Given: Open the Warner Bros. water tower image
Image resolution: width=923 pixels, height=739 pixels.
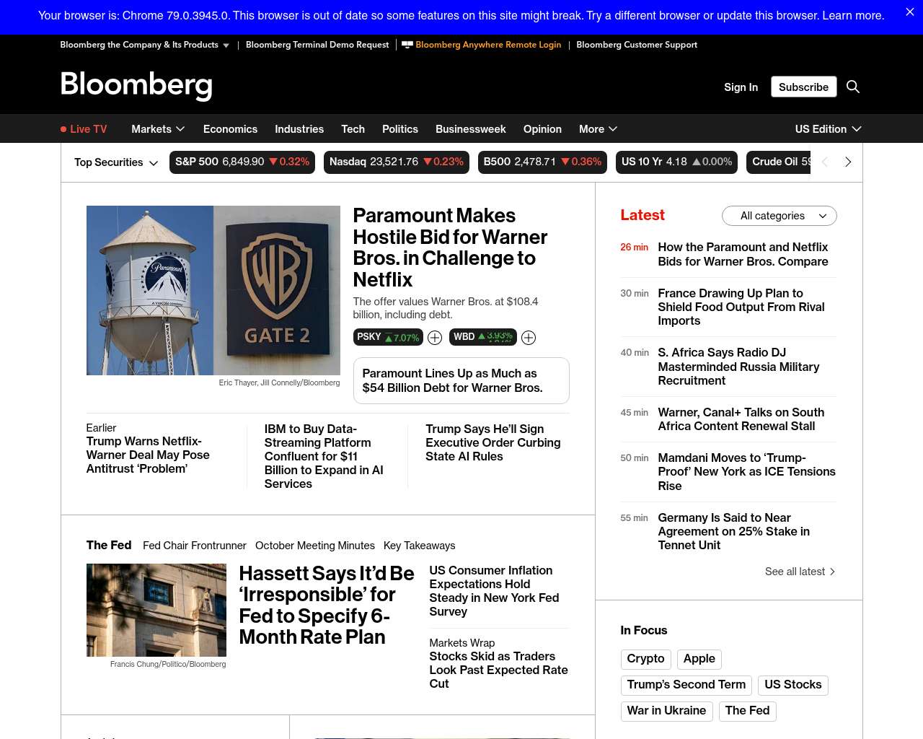Looking at the screenshot, I should click(213, 290).
